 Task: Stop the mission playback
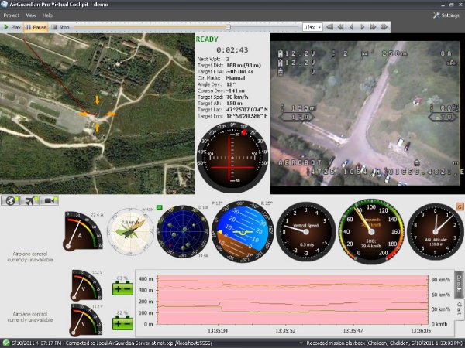point(60,27)
